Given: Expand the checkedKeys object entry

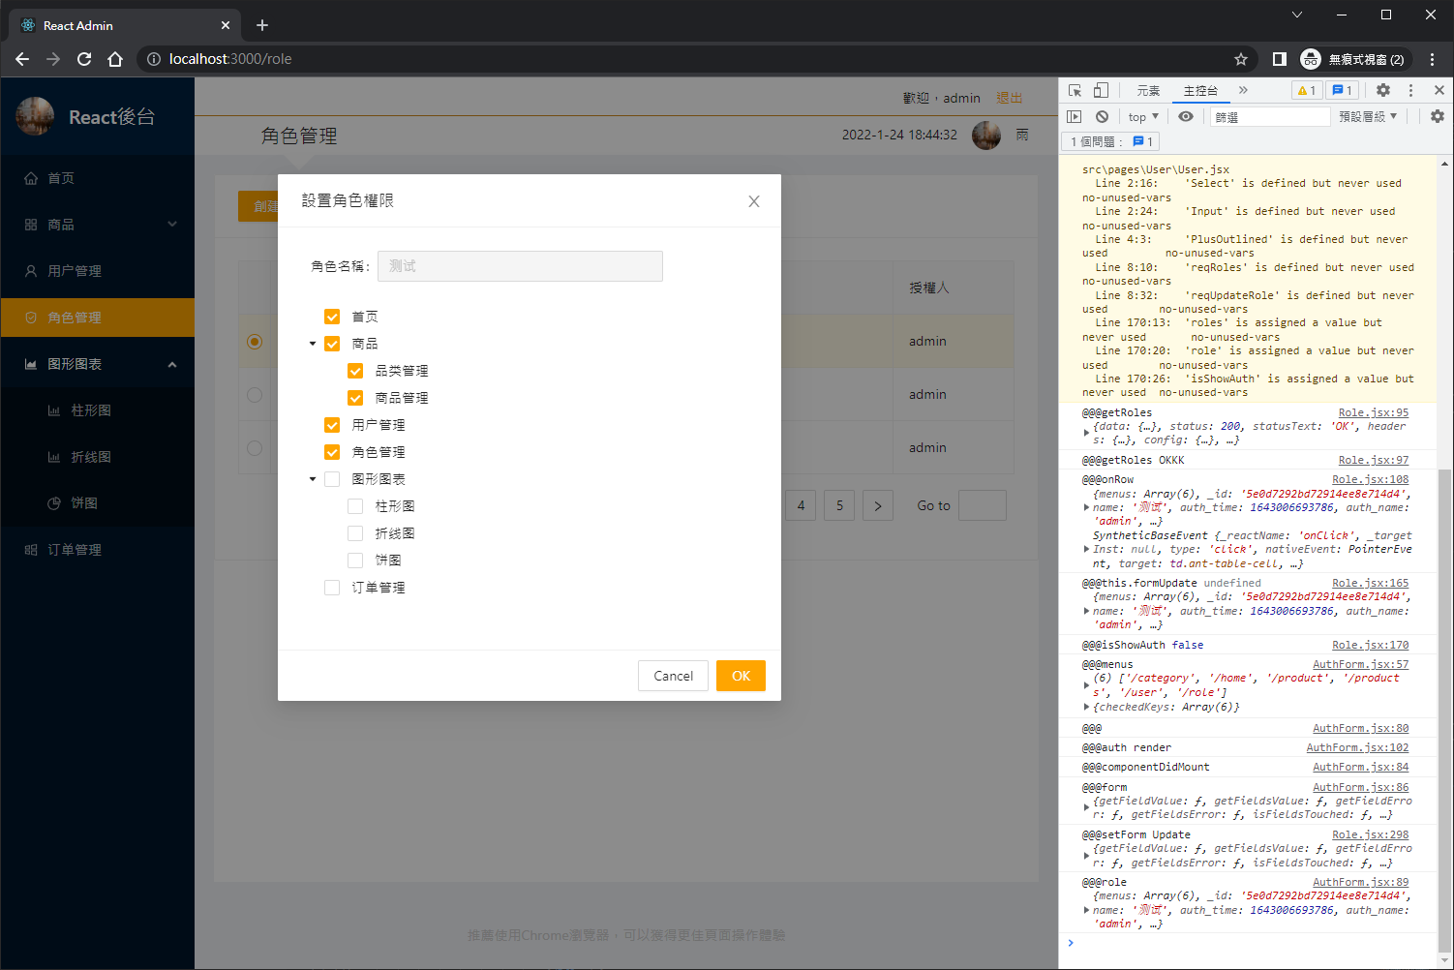Looking at the screenshot, I should coord(1086,707).
